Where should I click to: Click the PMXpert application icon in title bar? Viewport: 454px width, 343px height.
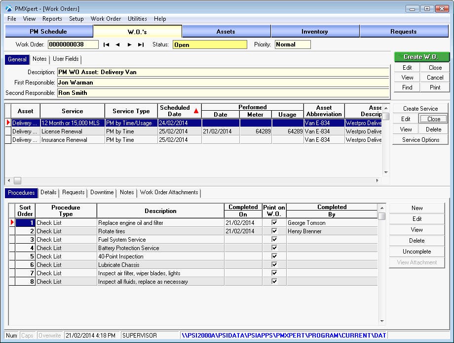9,9
